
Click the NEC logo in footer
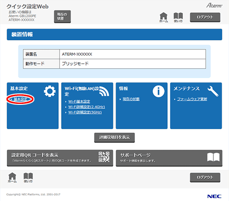point(214,196)
